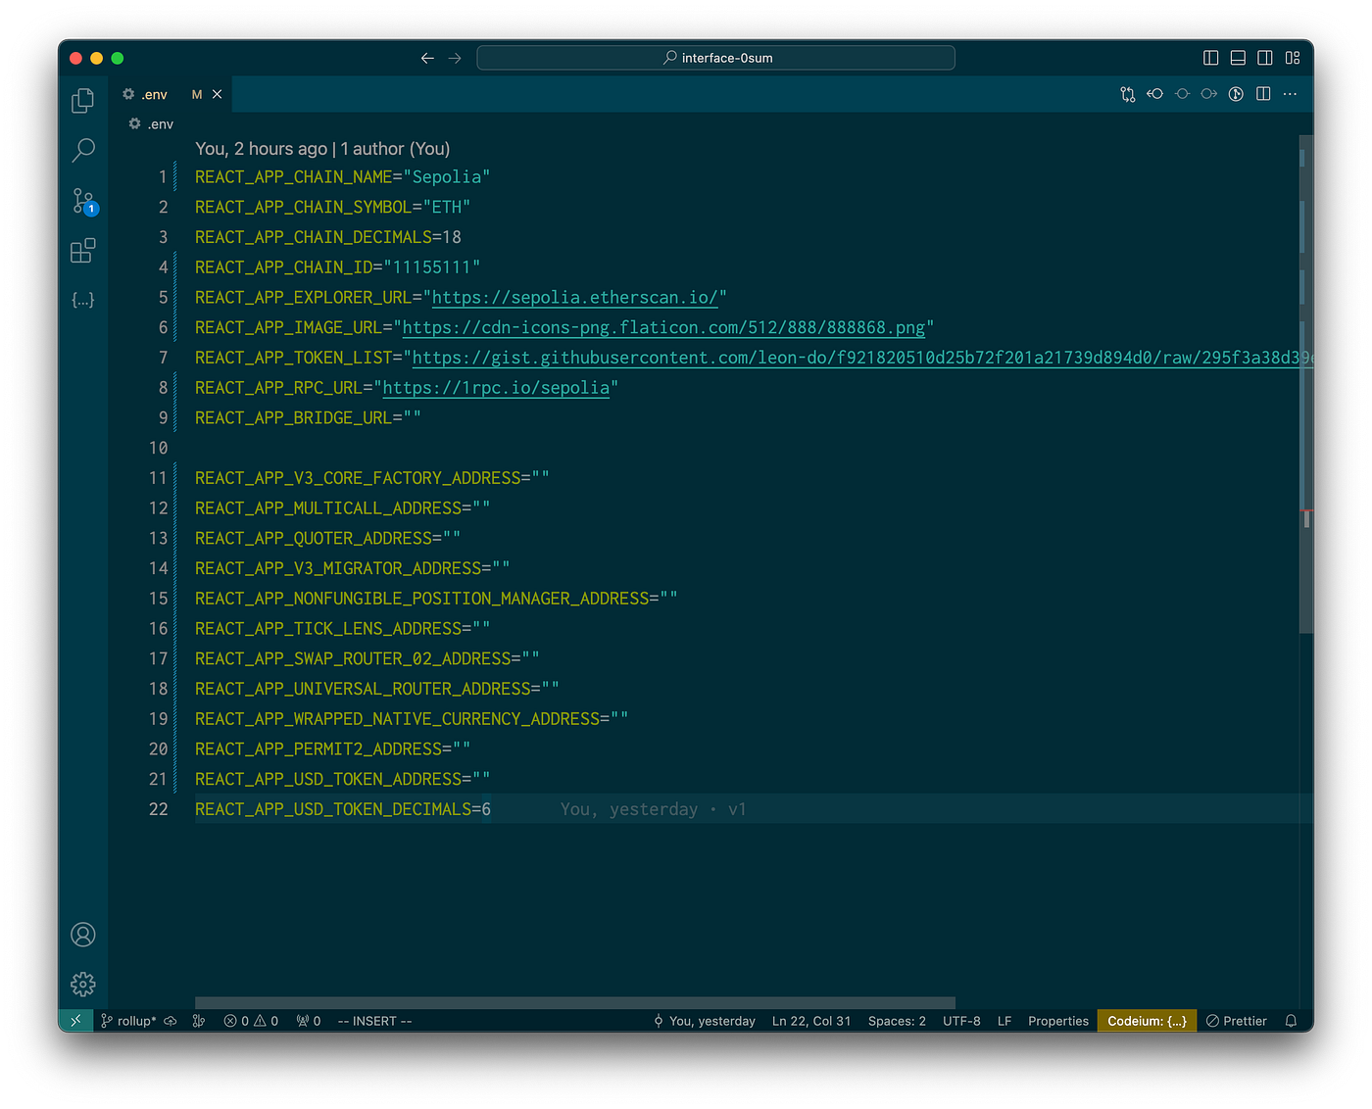This screenshot has width=1372, height=1109.
Task: Click the blame codelens You, 2 hours ago
Action: (322, 149)
